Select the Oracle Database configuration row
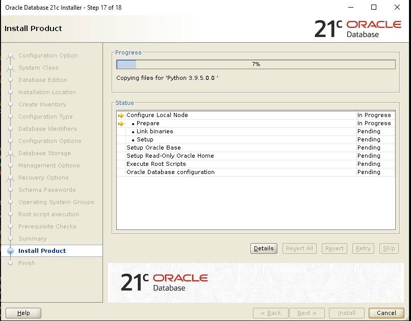411x321 pixels. [x=256, y=172]
